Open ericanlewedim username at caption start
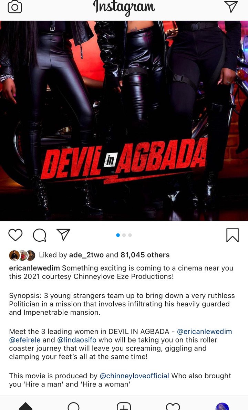This screenshot has height=410, width=248. 34,268
